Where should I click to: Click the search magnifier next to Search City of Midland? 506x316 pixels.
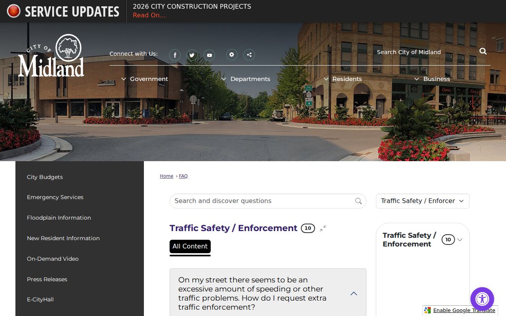point(483,51)
